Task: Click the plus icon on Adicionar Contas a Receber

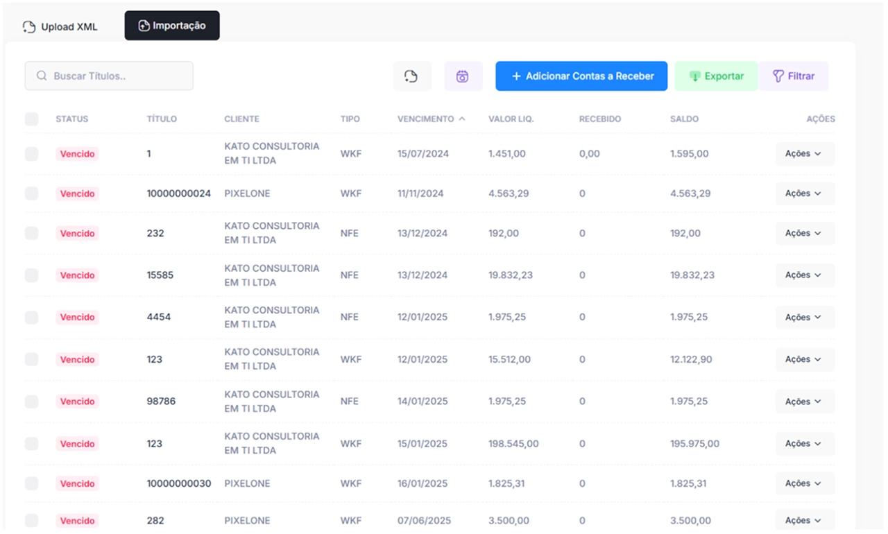Action: (x=516, y=76)
